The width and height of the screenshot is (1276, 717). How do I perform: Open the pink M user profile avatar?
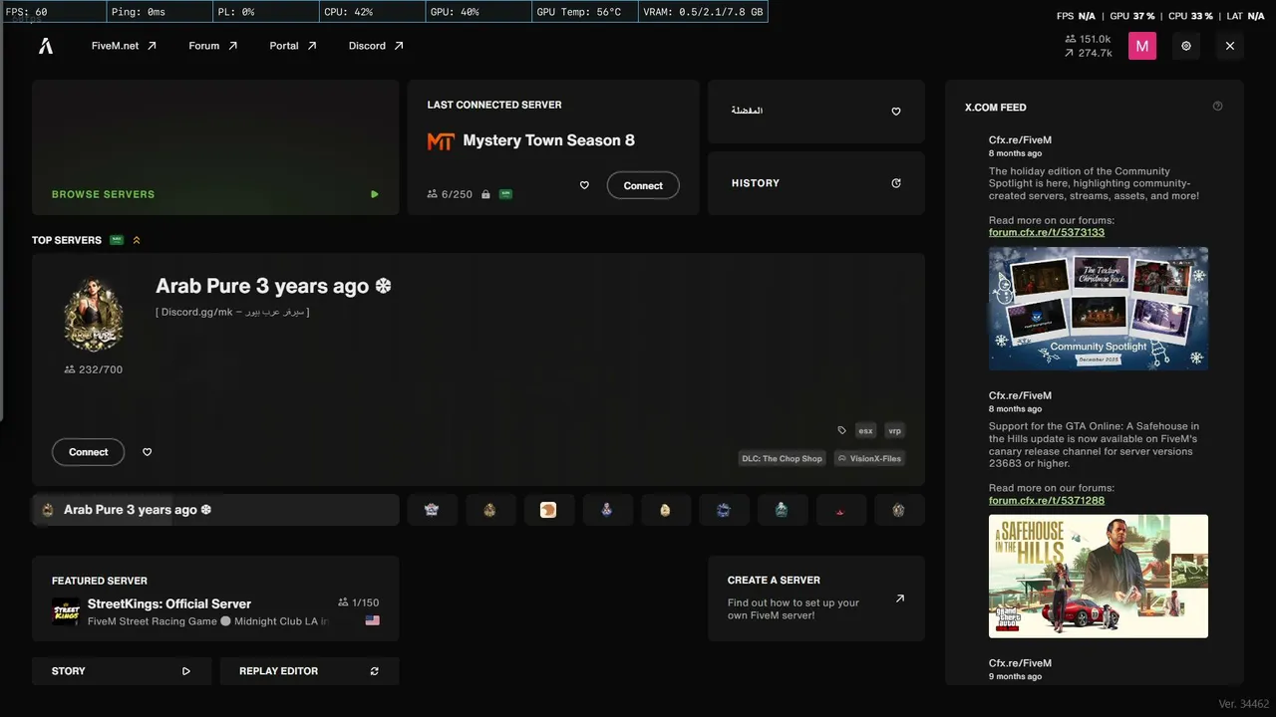pyautogui.click(x=1142, y=46)
